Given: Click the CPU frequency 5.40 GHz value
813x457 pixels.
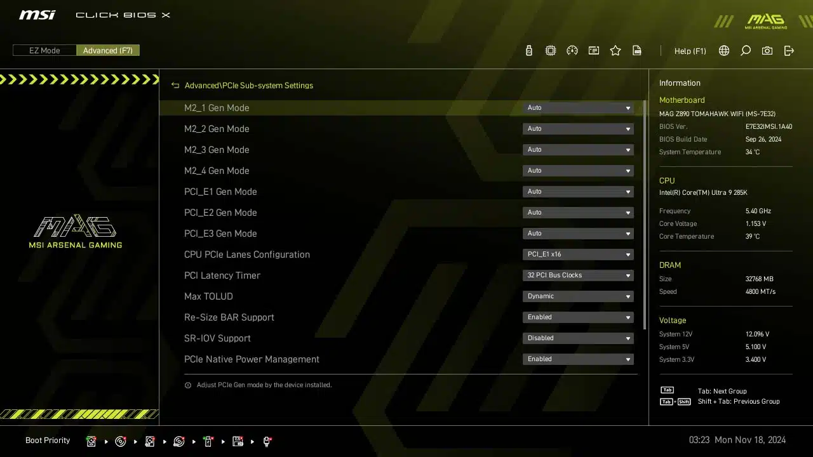Looking at the screenshot, I should click(758, 211).
